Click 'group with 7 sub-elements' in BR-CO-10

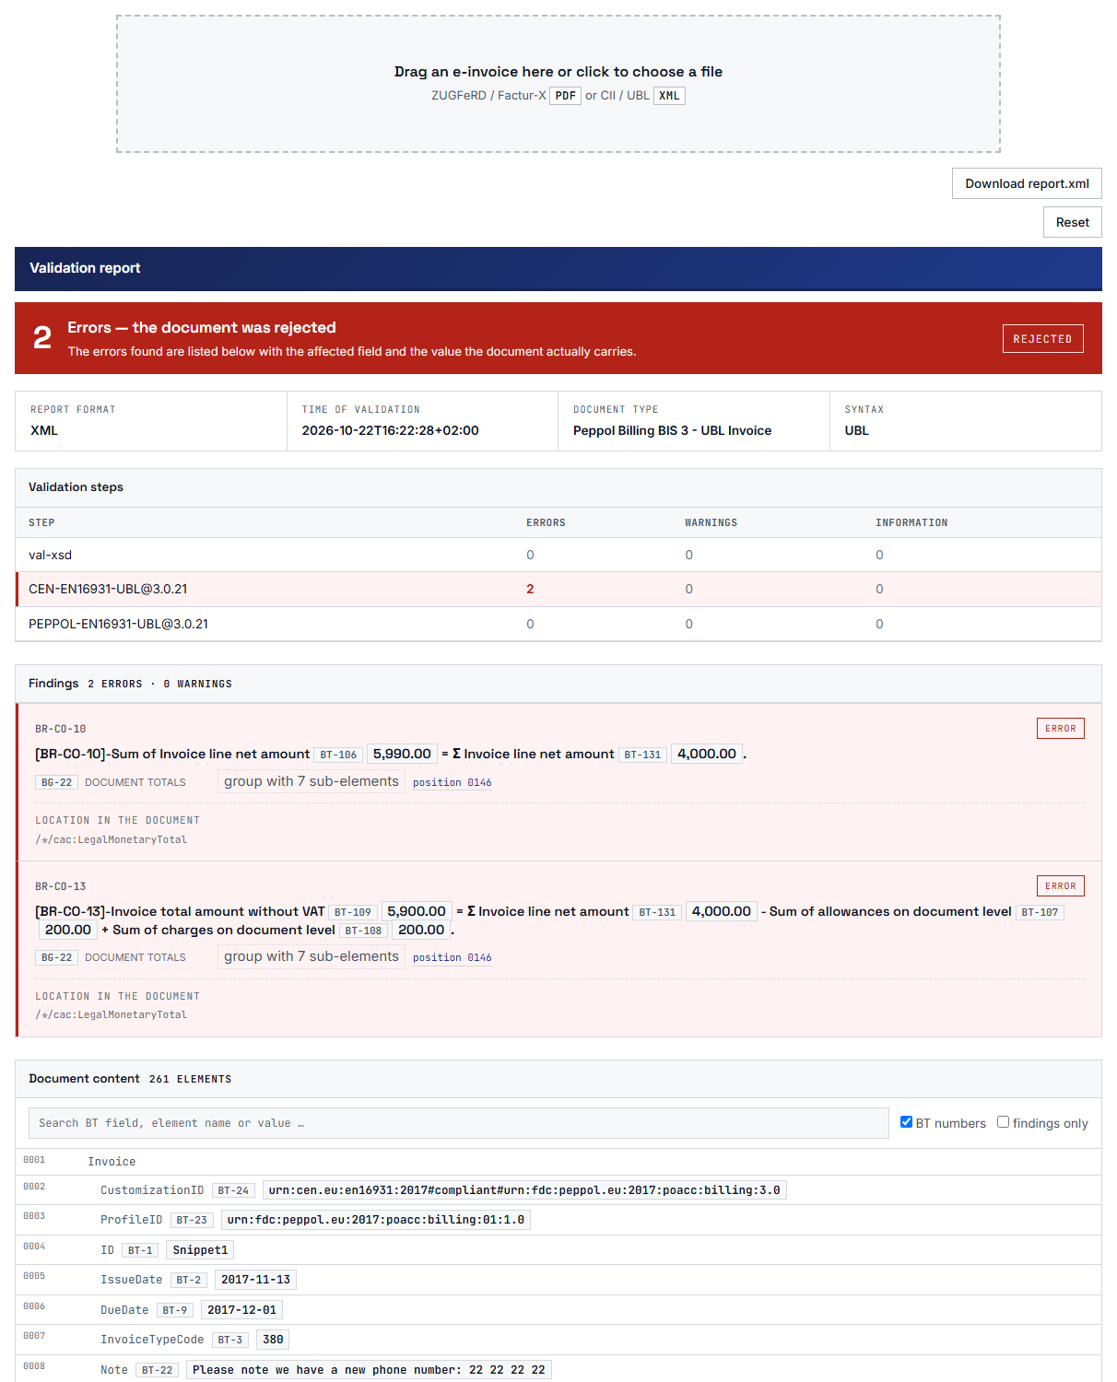(x=312, y=781)
